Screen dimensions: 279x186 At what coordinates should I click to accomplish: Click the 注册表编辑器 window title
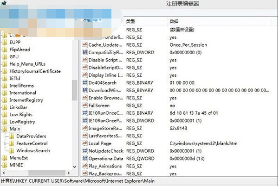click(182, 4)
